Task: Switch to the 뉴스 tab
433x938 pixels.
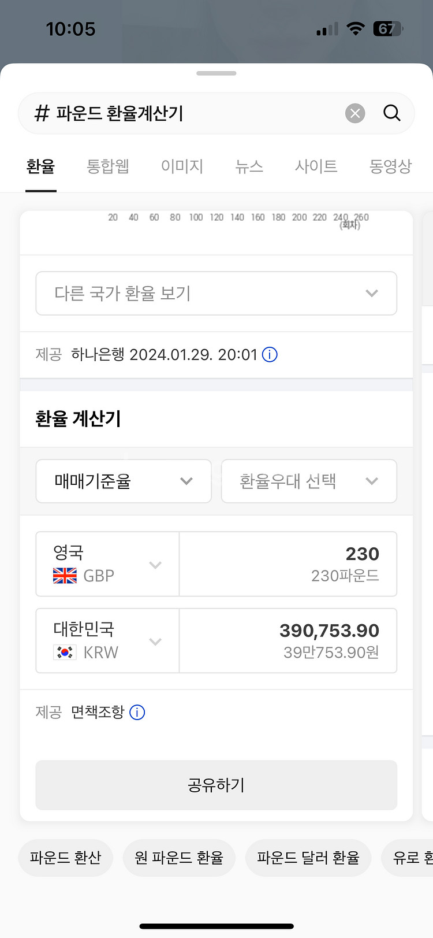Action: coord(249,166)
